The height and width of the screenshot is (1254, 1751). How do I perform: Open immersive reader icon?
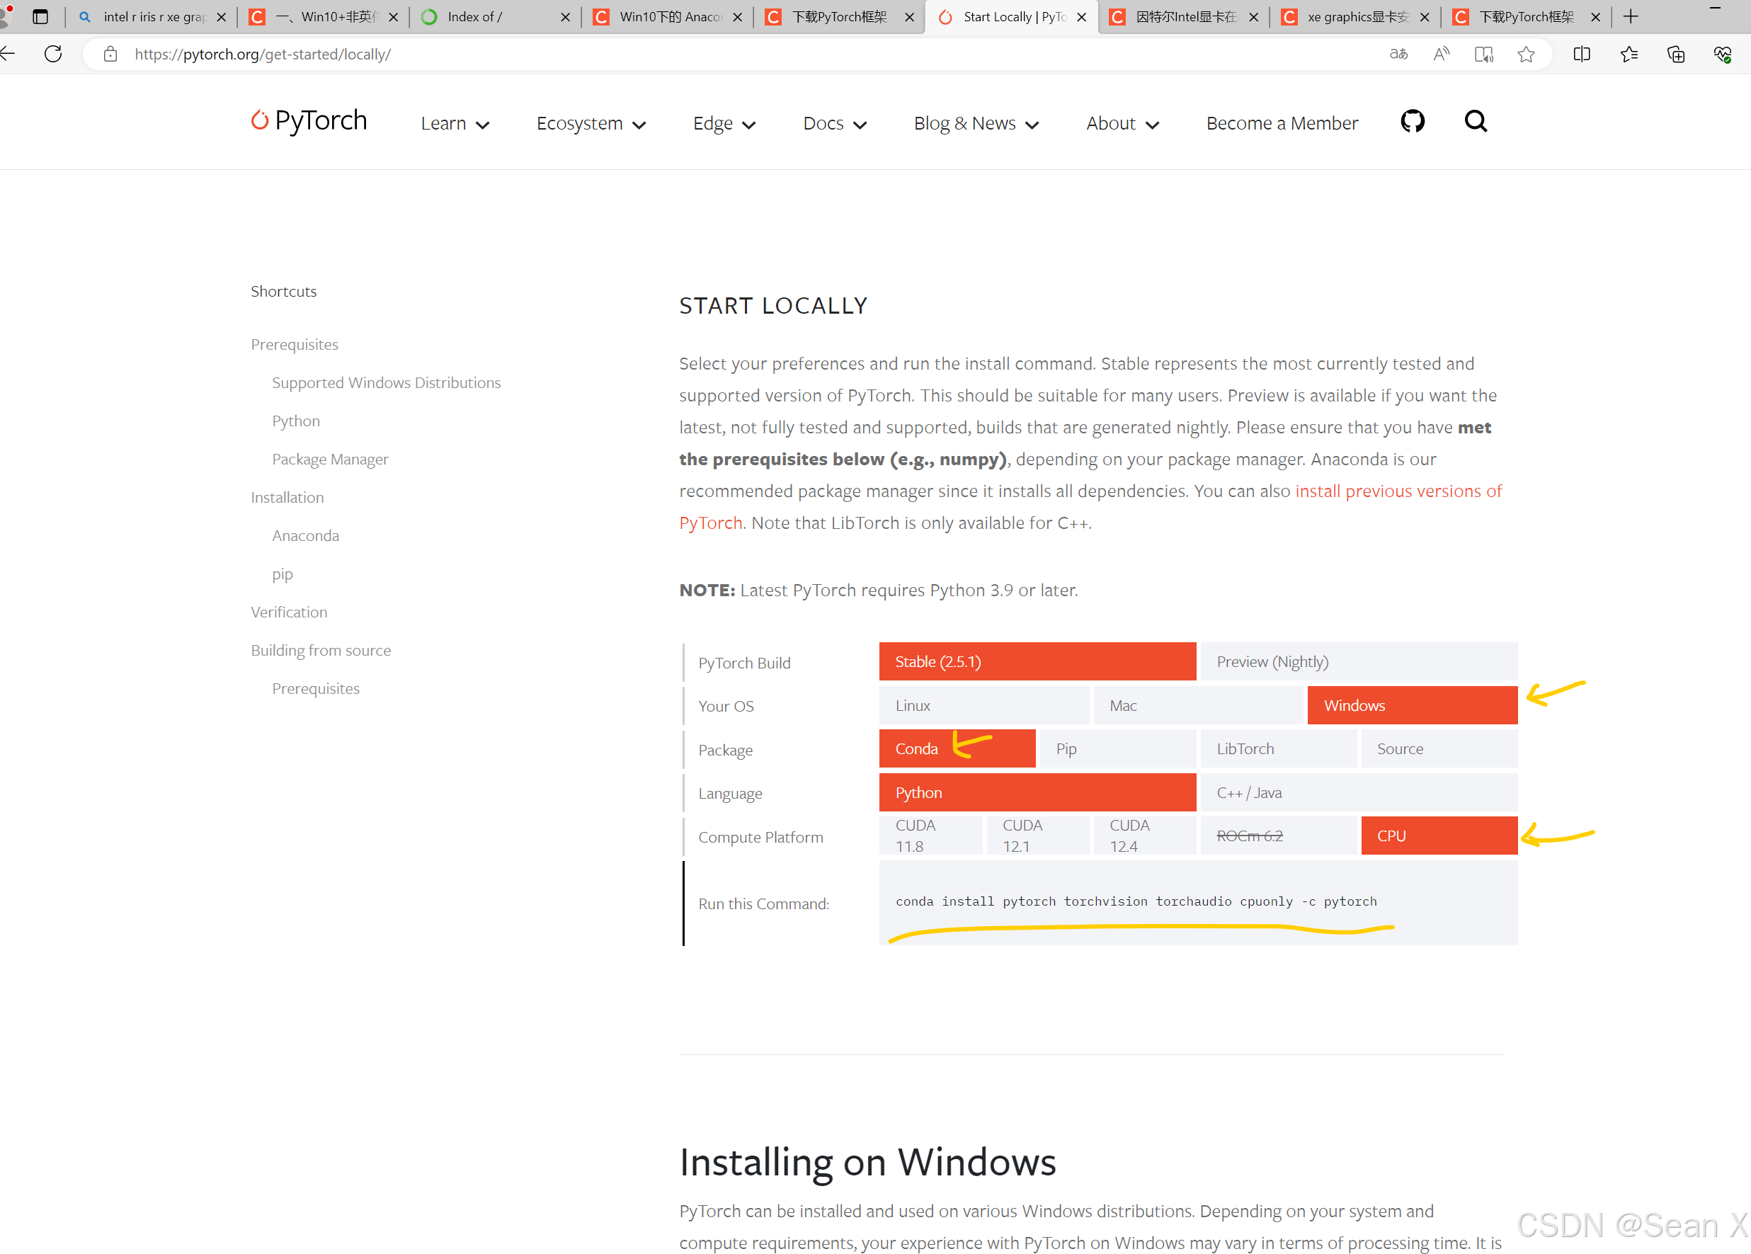pyautogui.click(x=1483, y=54)
